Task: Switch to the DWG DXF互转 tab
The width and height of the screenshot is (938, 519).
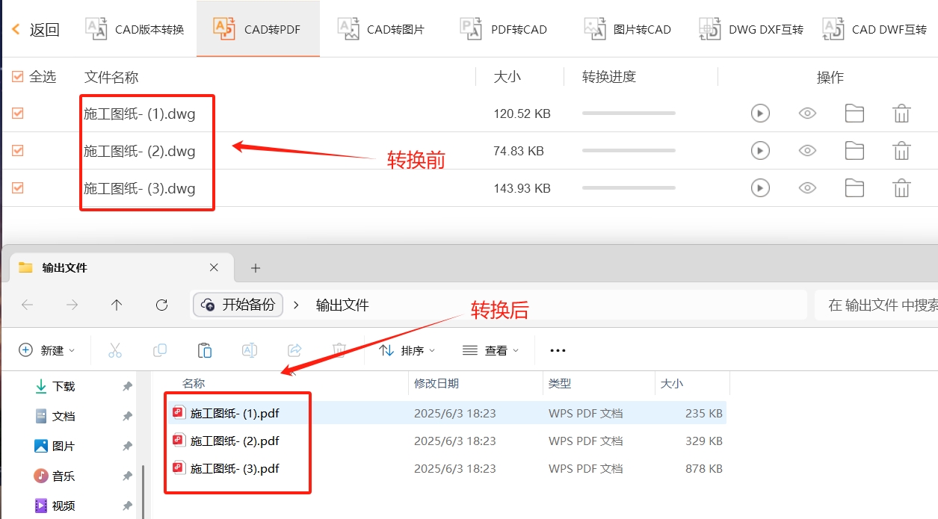Action: (751, 30)
